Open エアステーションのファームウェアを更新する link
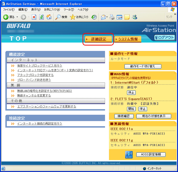The image size is (178, 172). tap(47, 106)
